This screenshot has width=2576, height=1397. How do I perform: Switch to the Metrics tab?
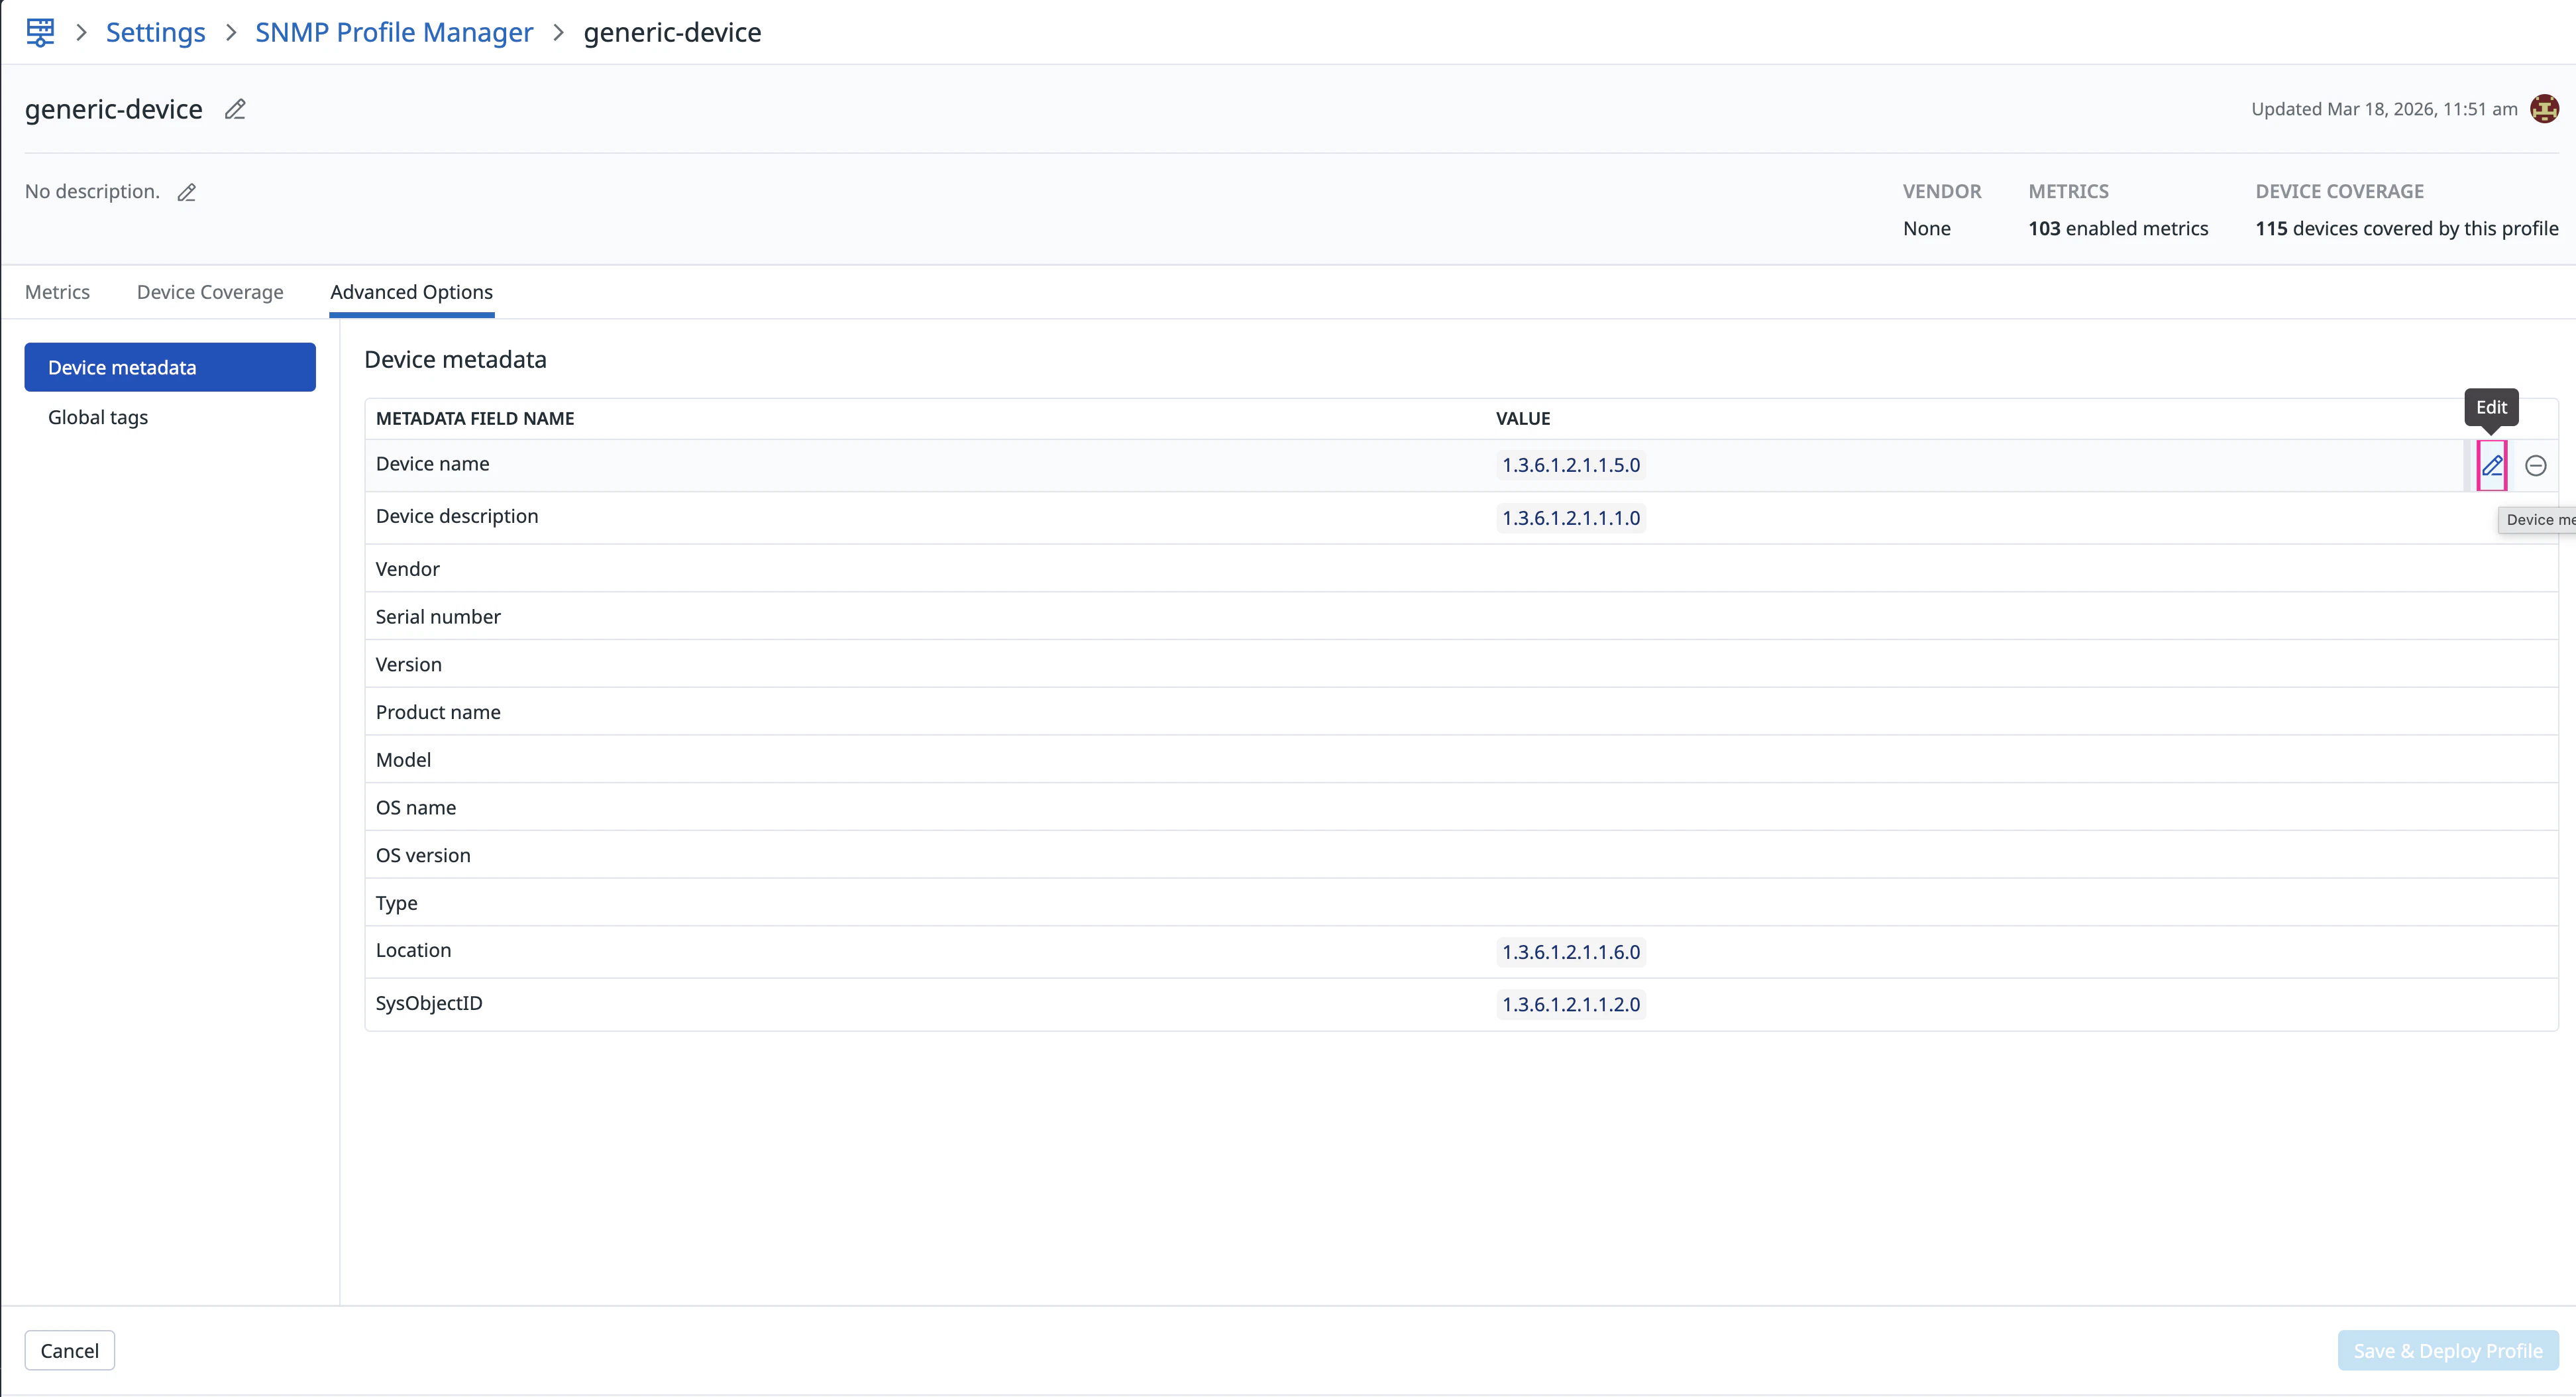tap(57, 292)
